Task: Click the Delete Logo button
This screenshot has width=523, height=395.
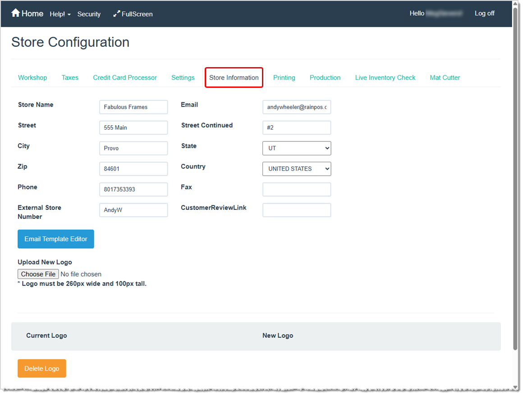Action: click(41, 368)
